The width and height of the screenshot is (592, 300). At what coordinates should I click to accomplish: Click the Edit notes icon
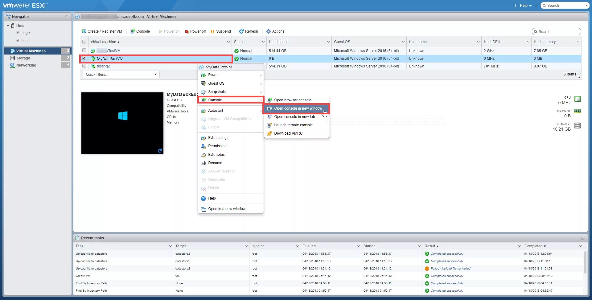(x=203, y=155)
